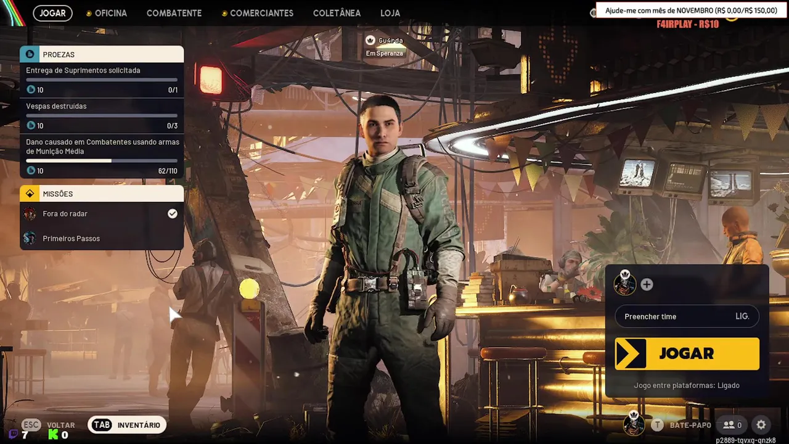789x444 pixels.
Task: Open the Primeiros Passos mission portrait
Action: pyautogui.click(x=30, y=238)
